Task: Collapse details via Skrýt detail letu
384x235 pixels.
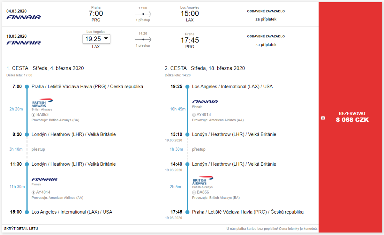Action: click(21, 229)
